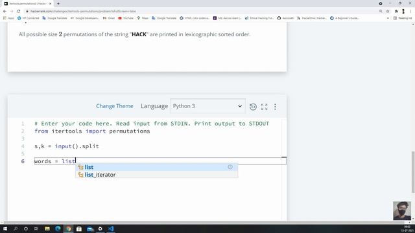Viewport: 415px width, 233px height.
Task: Open Maps bookmark
Action: tap(143, 18)
